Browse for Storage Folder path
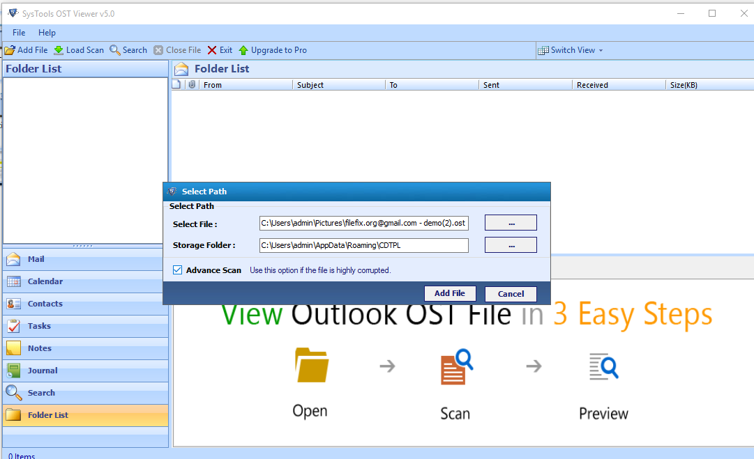The image size is (754, 459). pyautogui.click(x=511, y=245)
